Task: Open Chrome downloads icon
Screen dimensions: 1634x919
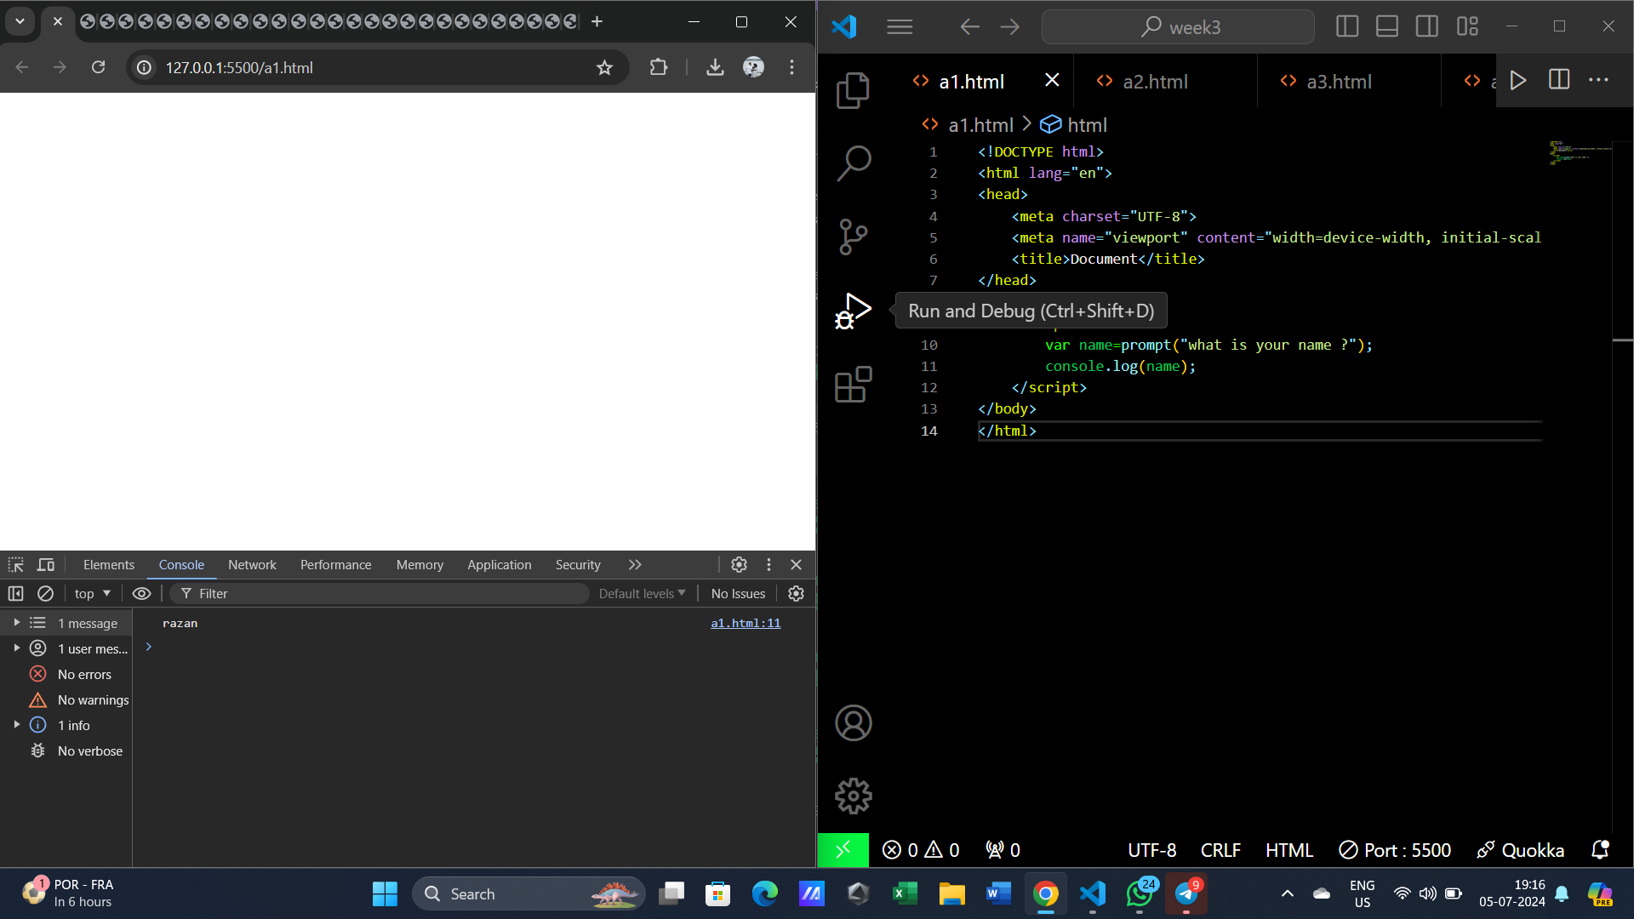Action: (715, 67)
